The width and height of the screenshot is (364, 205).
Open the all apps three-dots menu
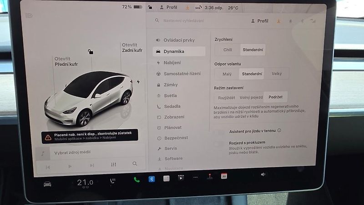pos(196,177)
